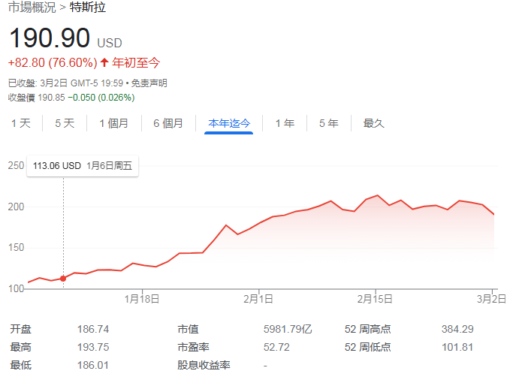Select the 特斯拉 breadcrumb title
519x380 pixels.
point(88,7)
